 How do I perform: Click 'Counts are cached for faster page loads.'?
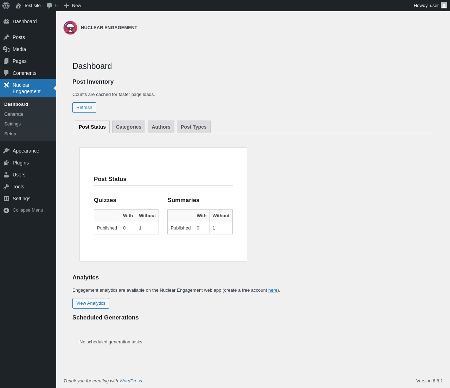pos(114,95)
